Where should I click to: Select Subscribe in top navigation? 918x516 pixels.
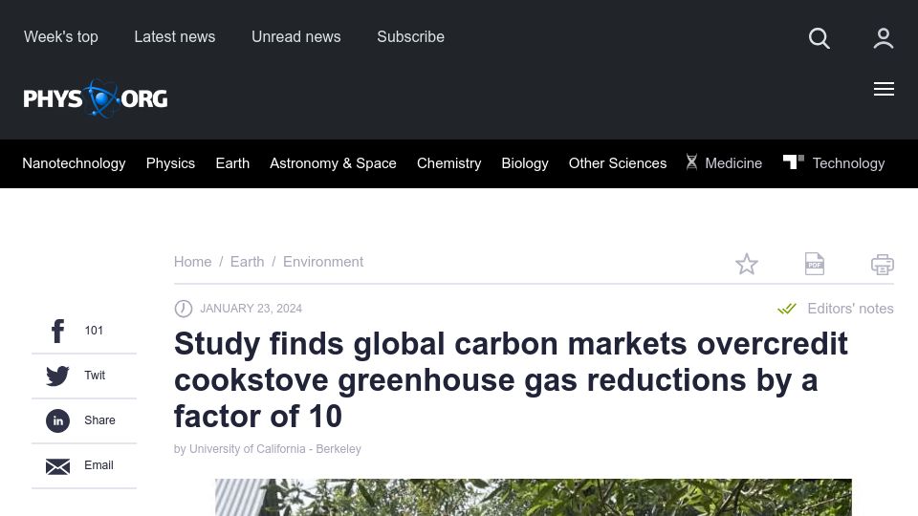click(x=410, y=37)
